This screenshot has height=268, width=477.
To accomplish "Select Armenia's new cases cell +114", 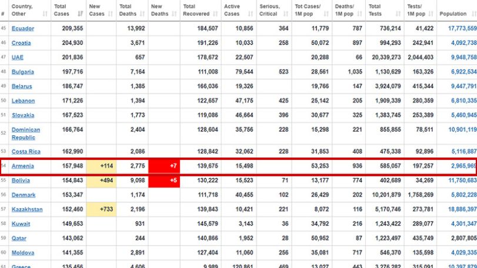I will (101, 166).
